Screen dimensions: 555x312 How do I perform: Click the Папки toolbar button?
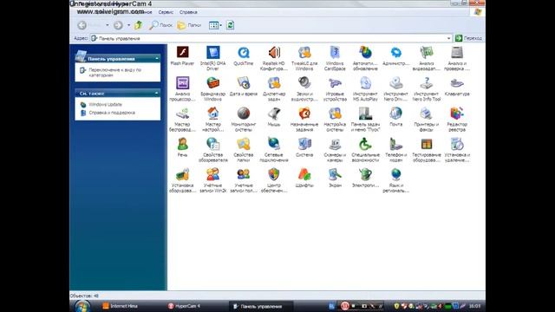point(189,25)
